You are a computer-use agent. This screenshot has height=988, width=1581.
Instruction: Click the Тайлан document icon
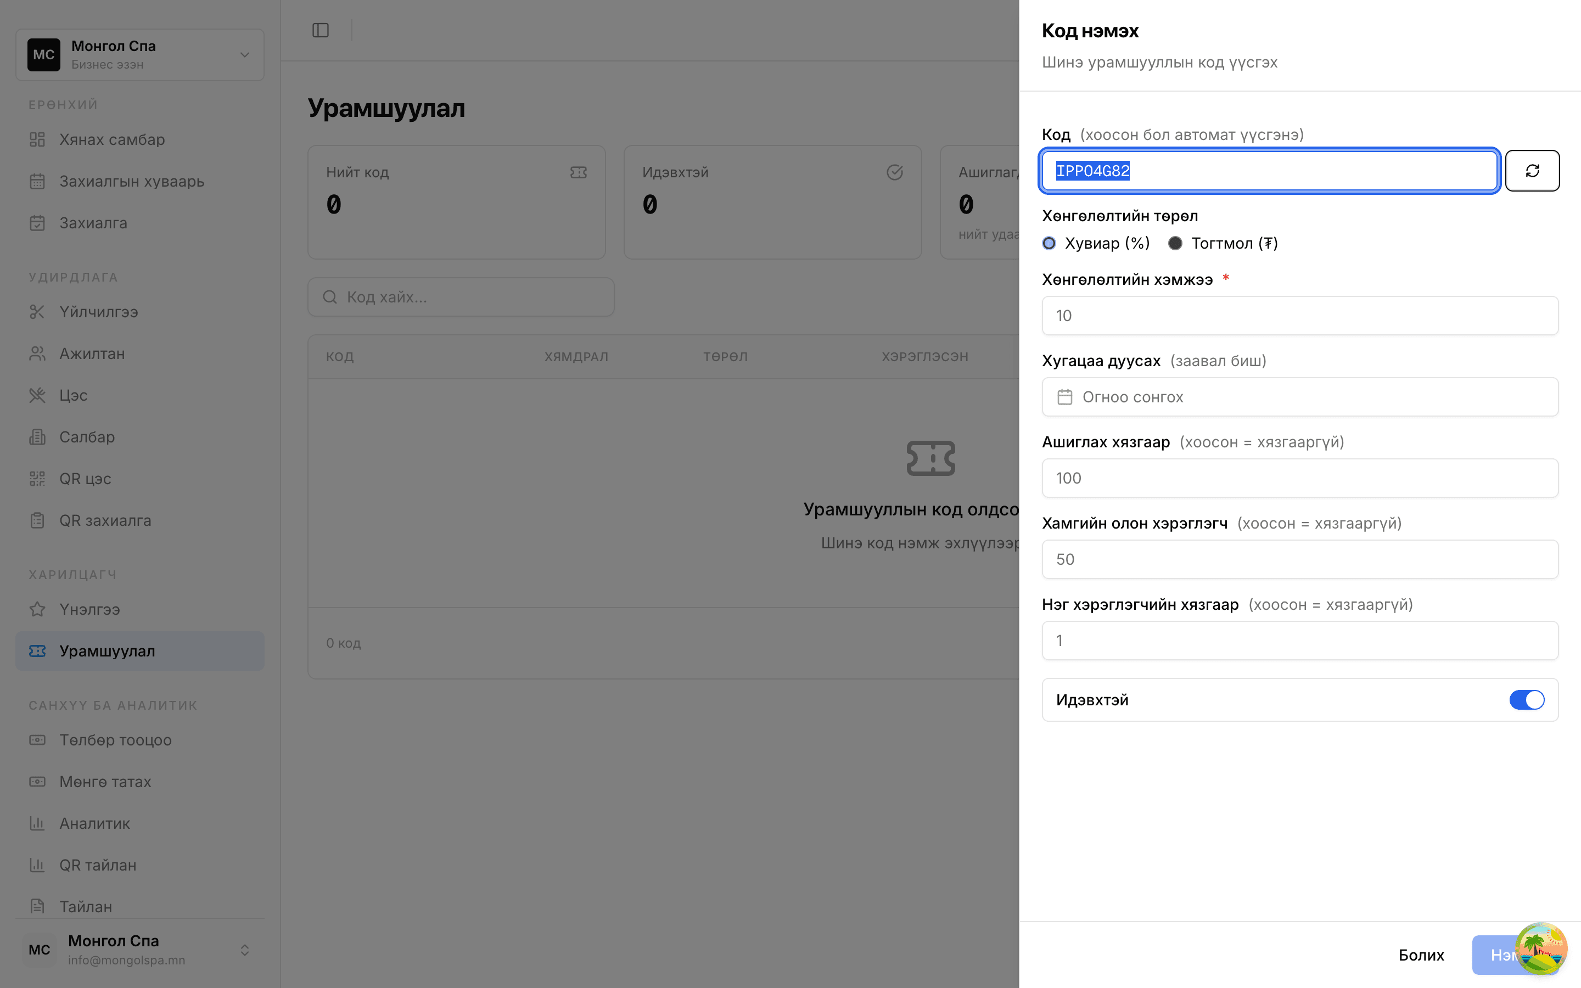tap(37, 907)
